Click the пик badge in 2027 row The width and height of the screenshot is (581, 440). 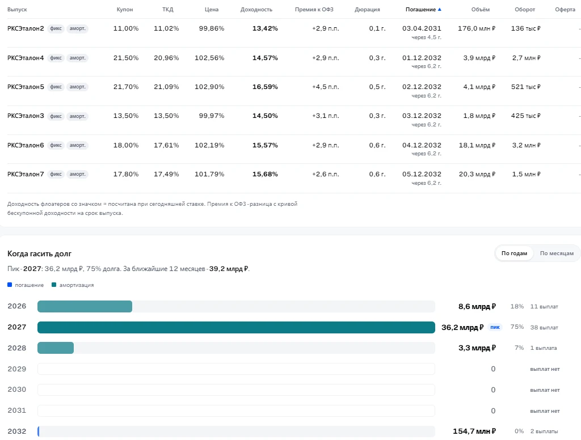[x=495, y=327]
